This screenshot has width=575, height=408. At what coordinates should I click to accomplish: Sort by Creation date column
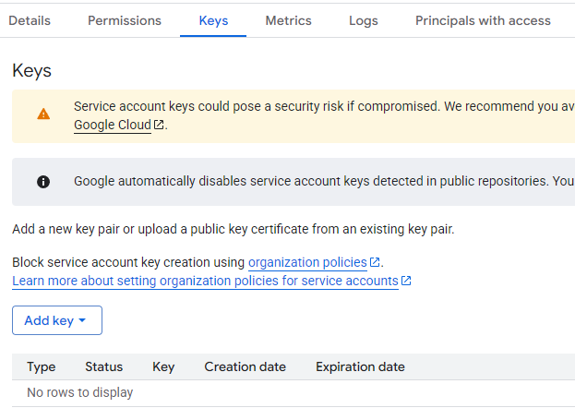(246, 366)
